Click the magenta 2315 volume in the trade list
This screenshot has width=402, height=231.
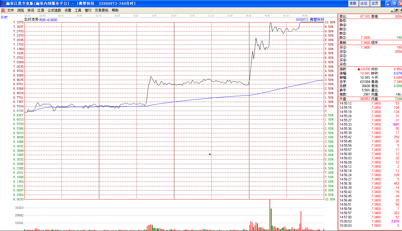coord(395,221)
